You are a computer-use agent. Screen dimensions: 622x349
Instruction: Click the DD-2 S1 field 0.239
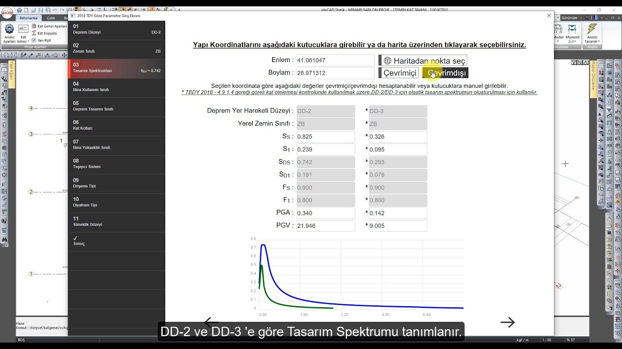326,149
